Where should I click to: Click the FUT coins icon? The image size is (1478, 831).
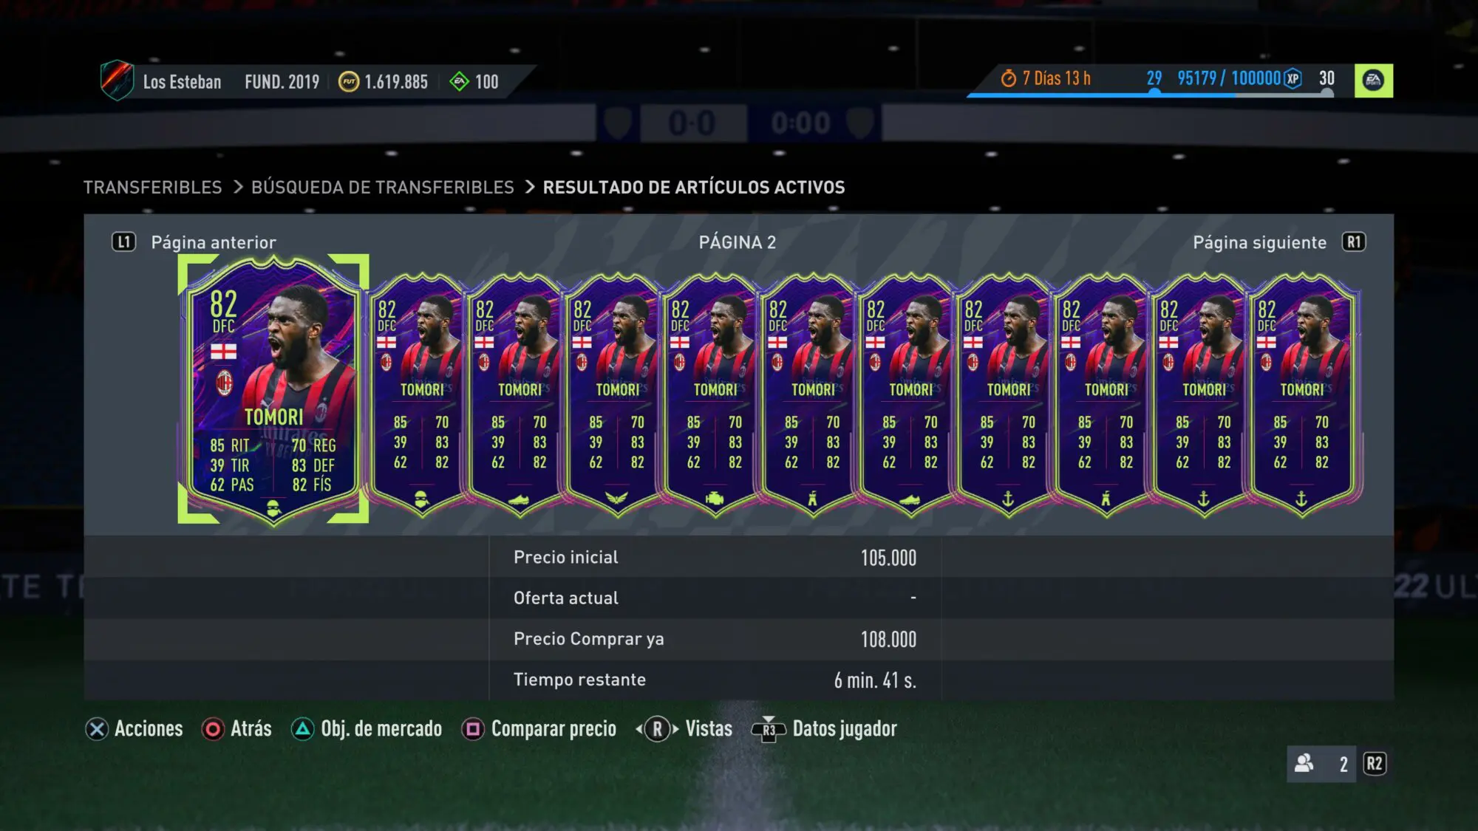tap(349, 81)
